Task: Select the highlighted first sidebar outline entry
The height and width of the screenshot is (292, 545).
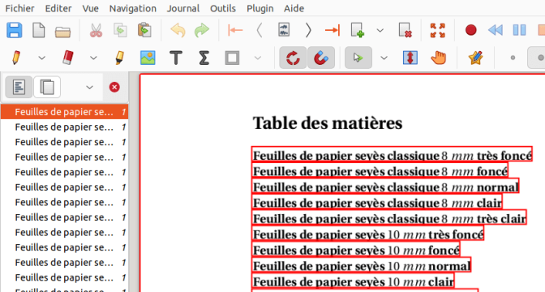Action: (64, 112)
